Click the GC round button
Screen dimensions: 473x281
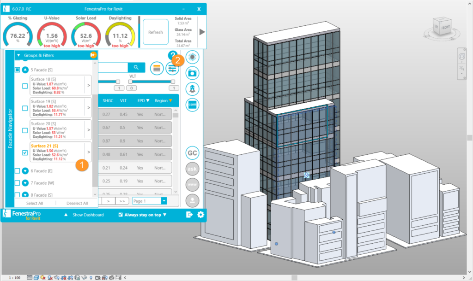tap(192, 153)
